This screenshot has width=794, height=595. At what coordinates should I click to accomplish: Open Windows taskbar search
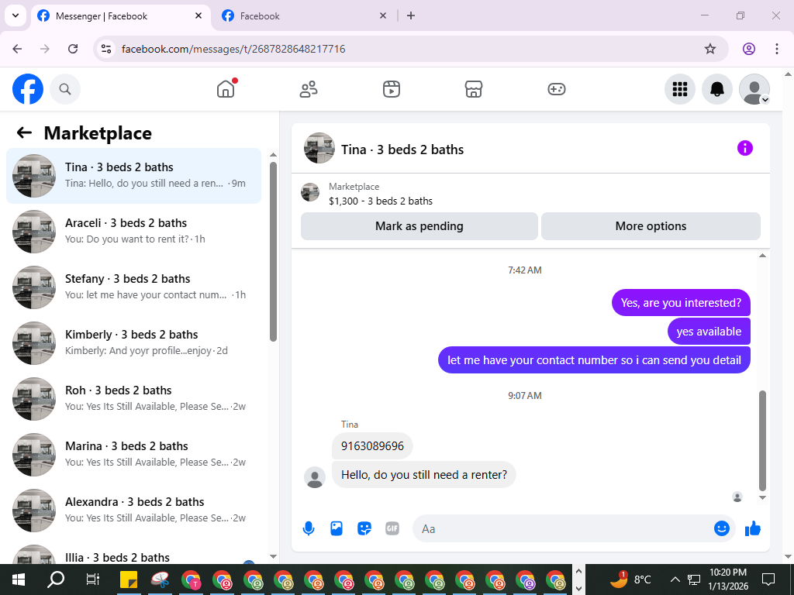click(x=56, y=580)
